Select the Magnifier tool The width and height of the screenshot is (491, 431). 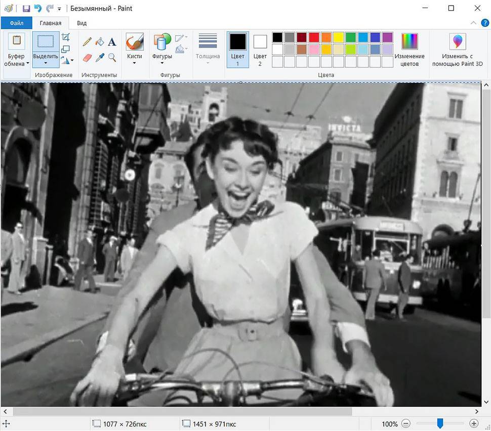[x=112, y=58]
